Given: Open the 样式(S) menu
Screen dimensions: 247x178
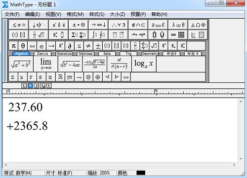Looking at the screenshot, I should (x=97, y=14).
